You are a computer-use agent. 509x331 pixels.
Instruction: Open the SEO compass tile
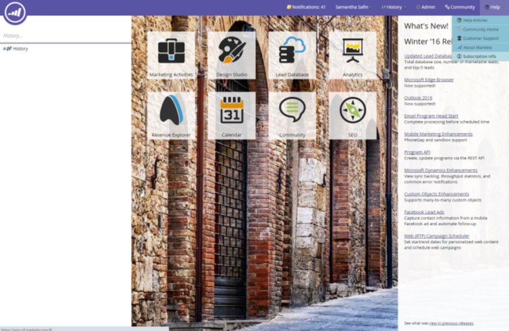[x=353, y=115]
